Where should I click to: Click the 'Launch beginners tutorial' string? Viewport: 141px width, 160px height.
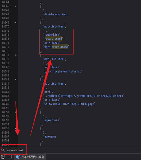tap(63, 71)
